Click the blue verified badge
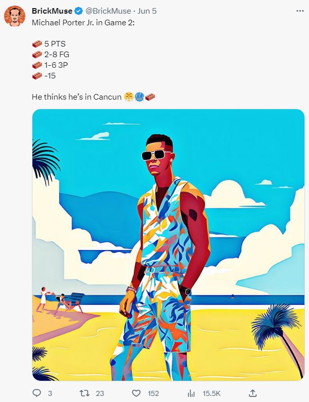 (x=79, y=11)
